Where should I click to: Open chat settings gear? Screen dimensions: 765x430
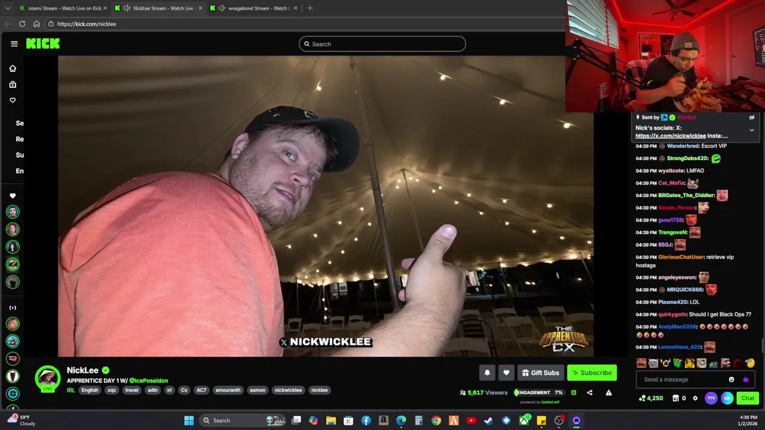695,398
